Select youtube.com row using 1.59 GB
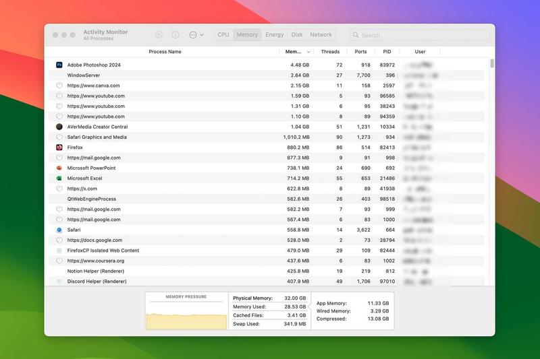The width and height of the screenshot is (540, 359). 266,96
